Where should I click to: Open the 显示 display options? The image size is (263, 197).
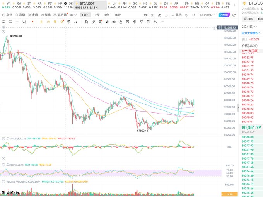177,15
